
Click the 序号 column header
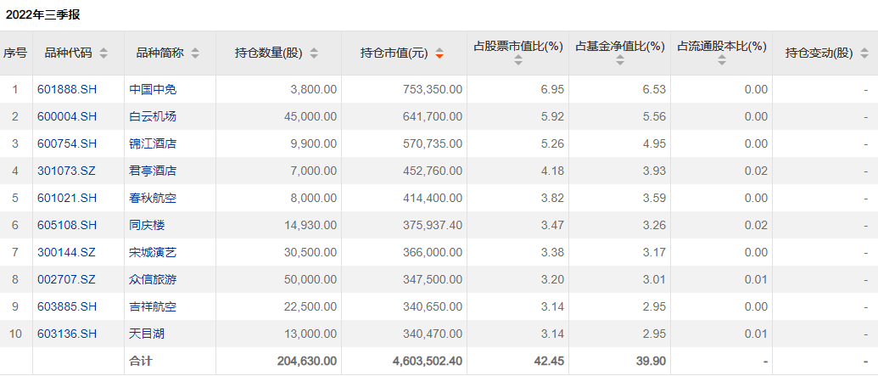tap(15, 53)
